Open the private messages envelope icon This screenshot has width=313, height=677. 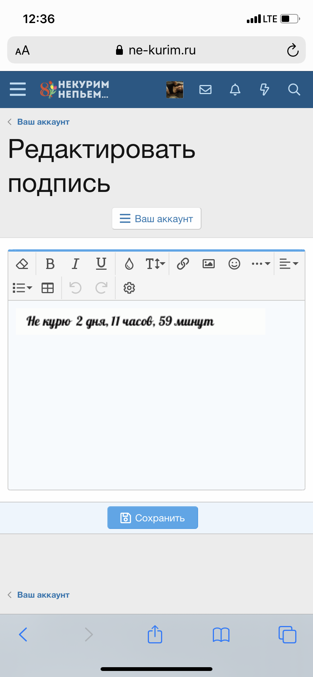205,90
